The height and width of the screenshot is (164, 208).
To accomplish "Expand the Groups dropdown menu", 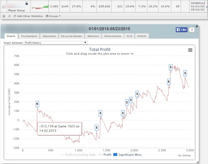I will (x=53, y=16).
